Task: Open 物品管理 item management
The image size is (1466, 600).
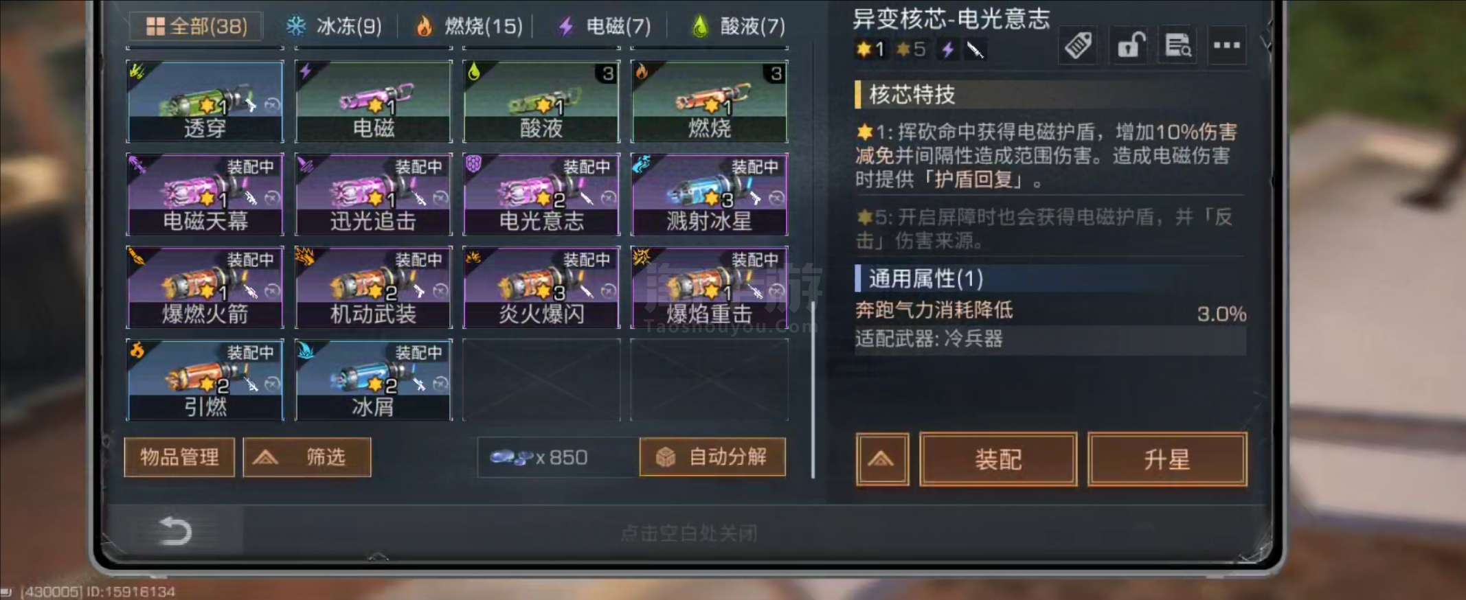Action: click(x=179, y=457)
